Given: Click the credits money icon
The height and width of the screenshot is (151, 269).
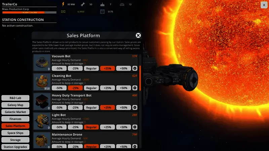Looking at the screenshot, I should click(x=63, y=12).
